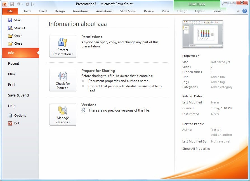
Task: Switch to the Home tab
Action: (x=27, y=11)
